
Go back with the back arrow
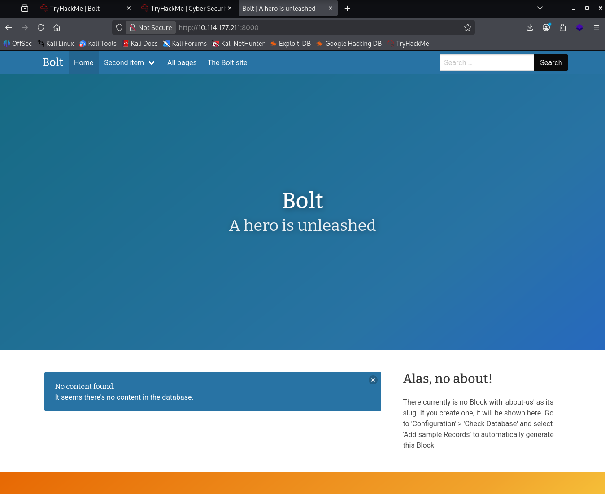(x=9, y=27)
